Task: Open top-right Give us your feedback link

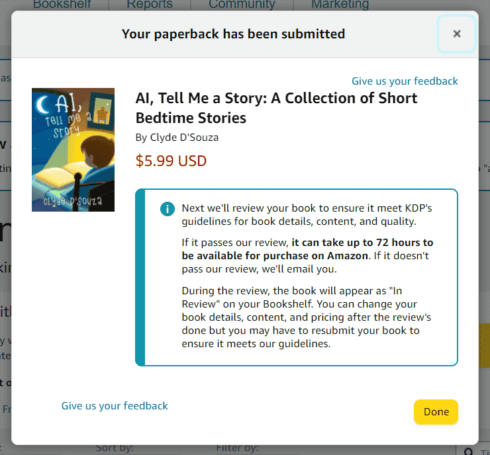Action: pos(405,81)
